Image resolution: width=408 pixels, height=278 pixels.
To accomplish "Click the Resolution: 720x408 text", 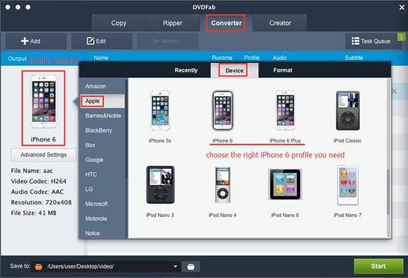I will click(41, 202).
